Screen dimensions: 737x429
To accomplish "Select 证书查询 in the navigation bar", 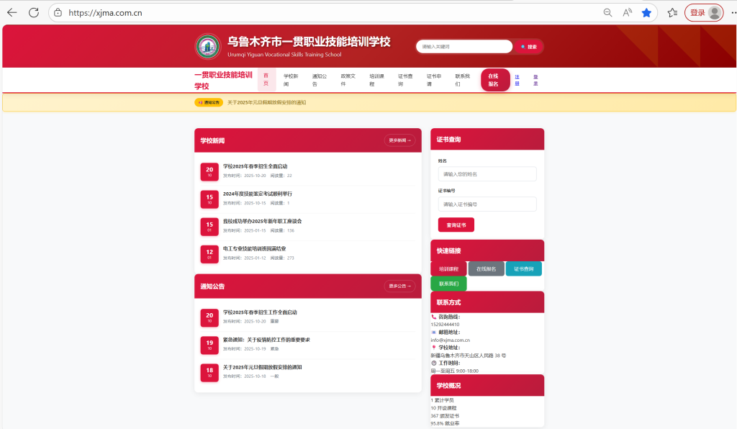I will click(x=405, y=80).
